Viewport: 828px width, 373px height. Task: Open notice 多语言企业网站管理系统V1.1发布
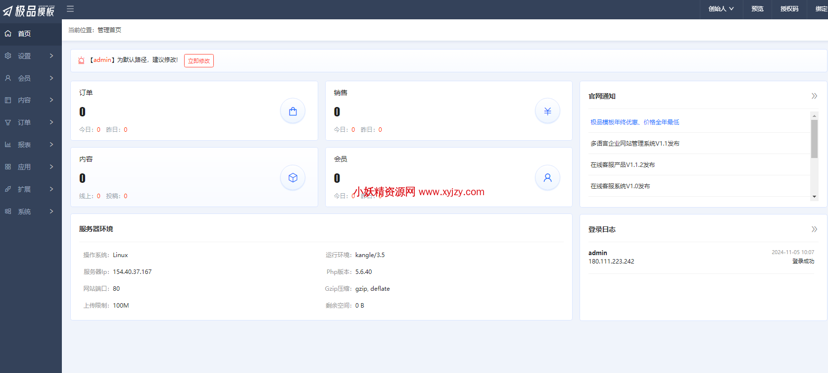[635, 144]
